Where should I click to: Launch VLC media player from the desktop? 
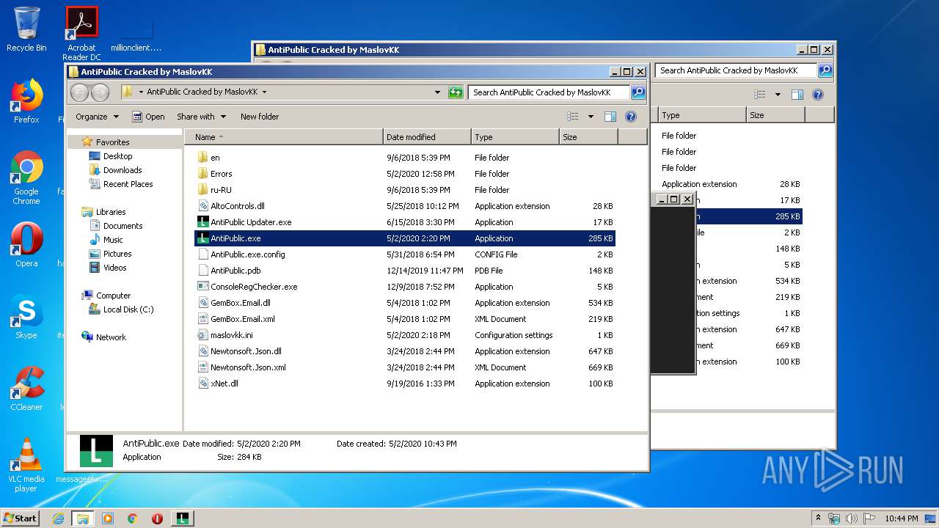(x=26, y=465)
